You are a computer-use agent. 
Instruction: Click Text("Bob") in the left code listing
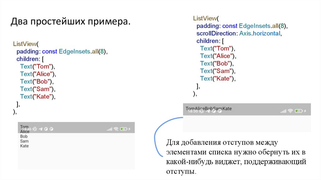coord(37,82)
